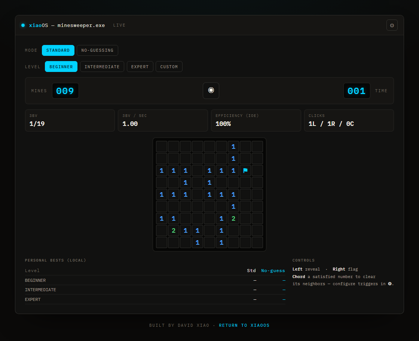Reveal the cell directly above the flag

click(245, 159)
